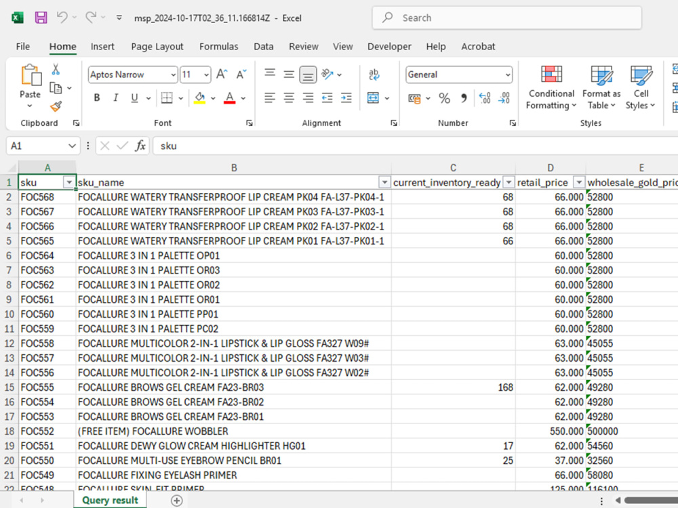The width and height of the screenshot is (678, 508).
Task: Redo the last action
Action: pos(91,18)
